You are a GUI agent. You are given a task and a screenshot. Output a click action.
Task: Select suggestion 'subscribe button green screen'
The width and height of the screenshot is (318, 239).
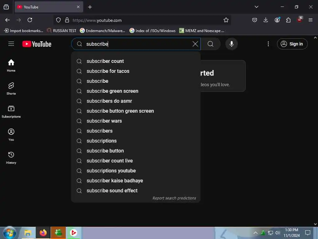point(136,111)
